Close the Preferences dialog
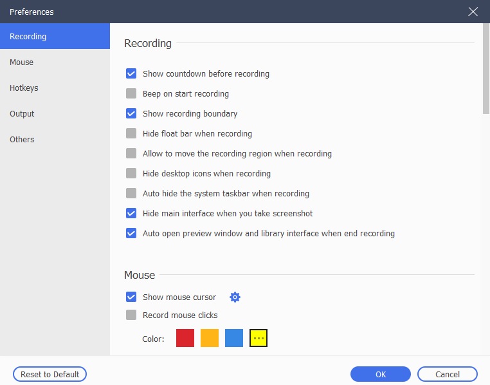Image resolution: width=490 pixels, height=385 pixels. (473, 12)
